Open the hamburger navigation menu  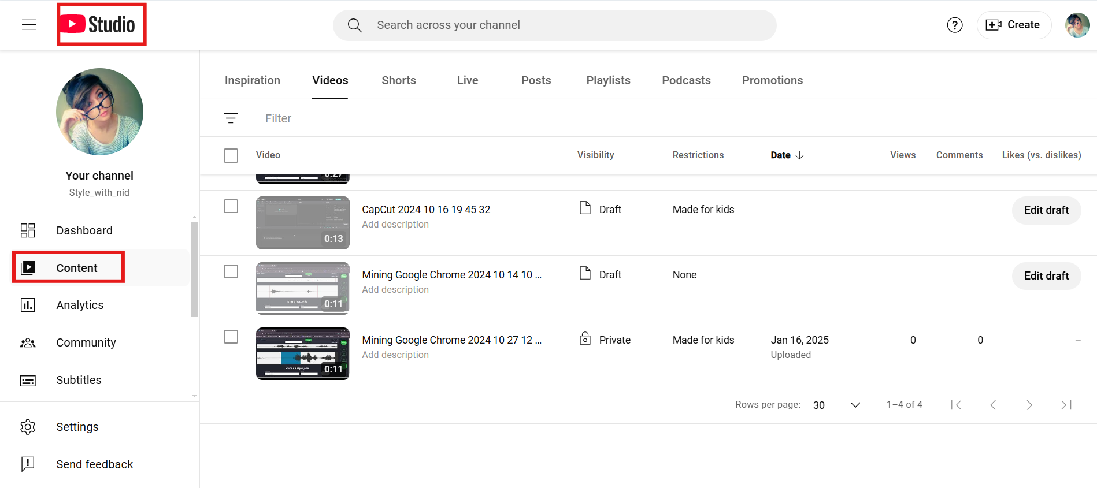click(29, 25)
